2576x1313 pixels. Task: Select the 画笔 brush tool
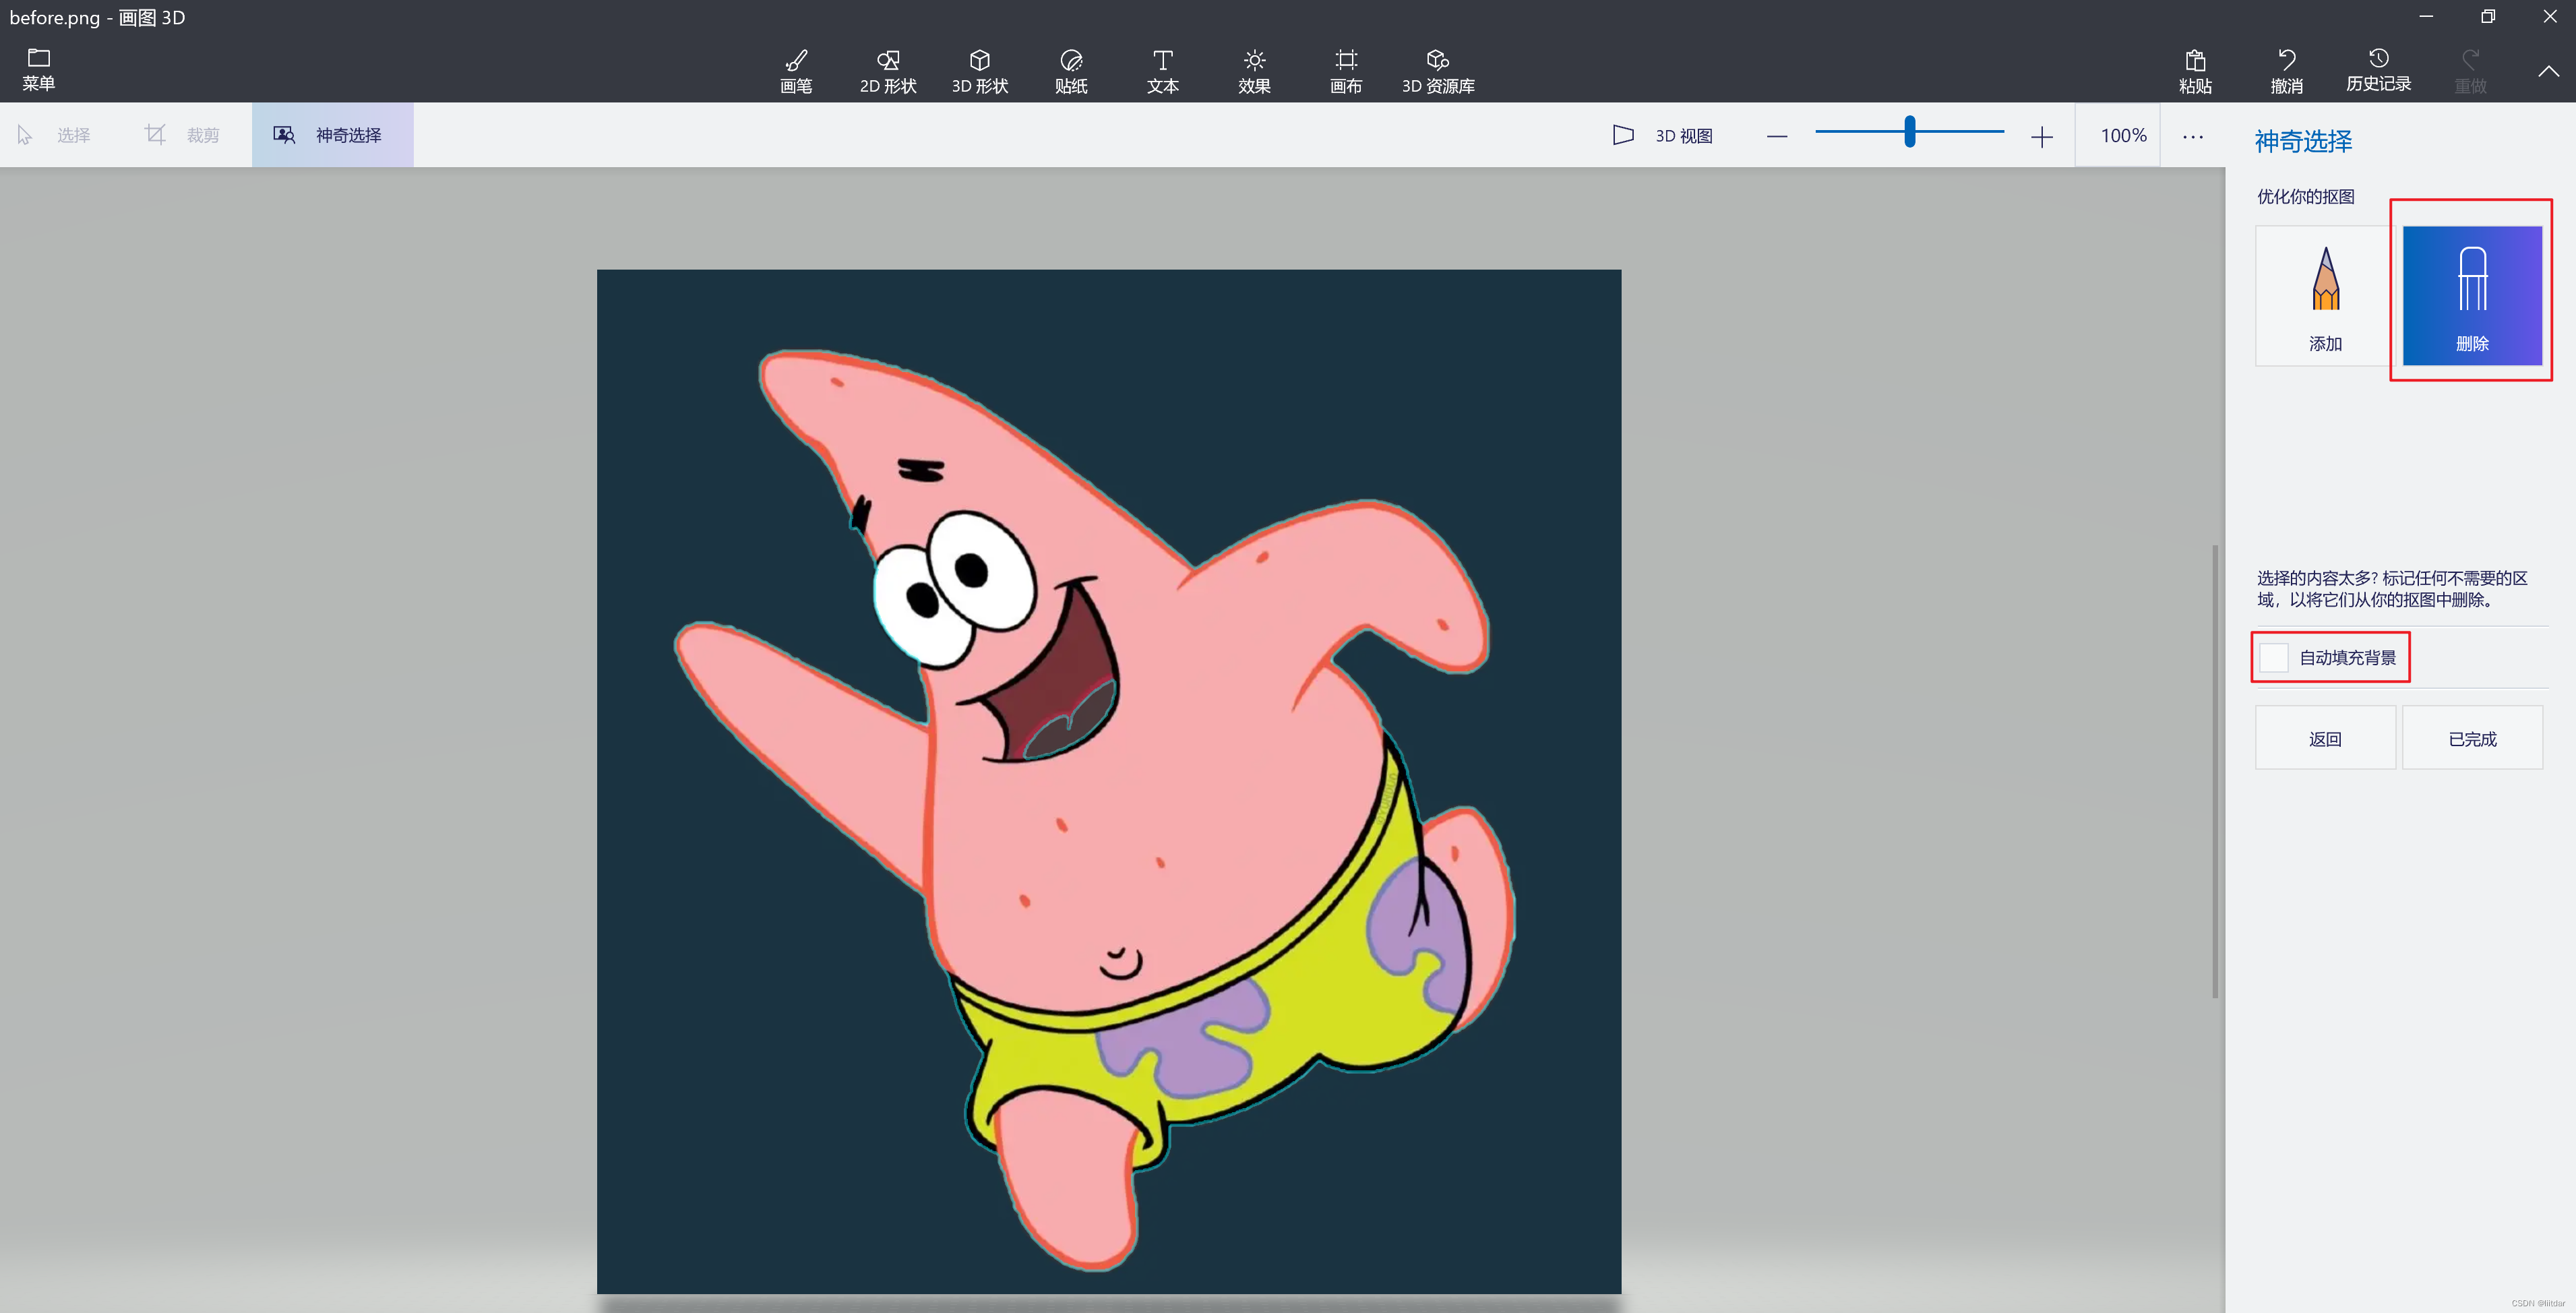coord(795,70)
